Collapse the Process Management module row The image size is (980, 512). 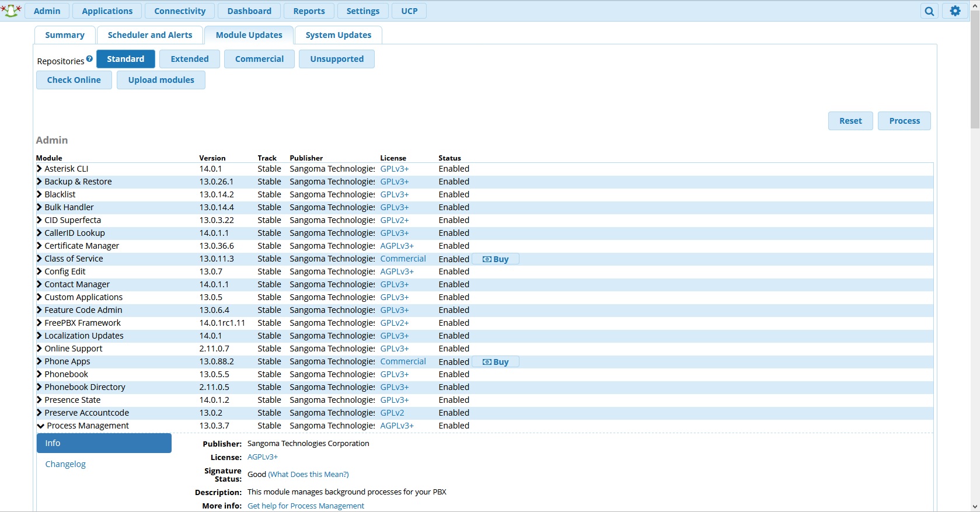tap(40, 426)
